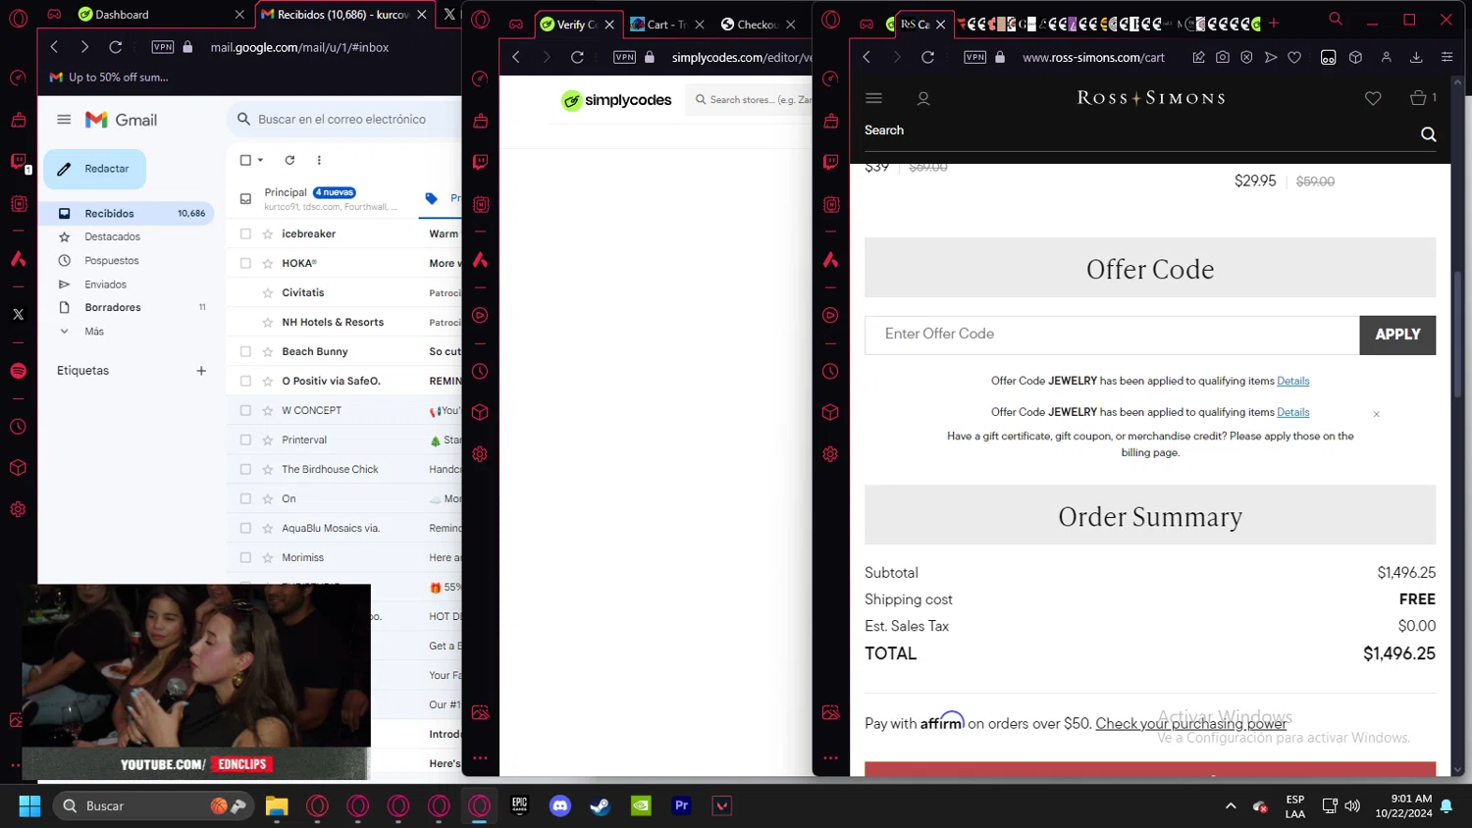Click APPLY offer code button
This screenshot has height=828, width=1472.
1397,335
